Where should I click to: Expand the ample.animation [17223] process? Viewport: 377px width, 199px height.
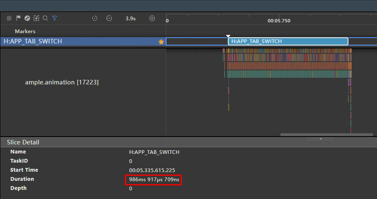pyautogui.click(x=62, y=82)
